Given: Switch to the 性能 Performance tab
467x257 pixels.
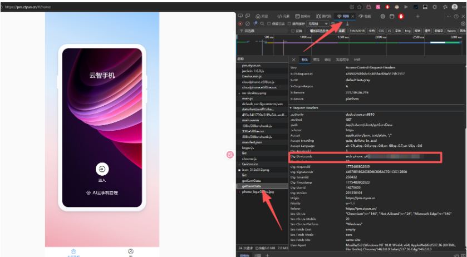Looking at the screenshot, I should coord(365,16).
